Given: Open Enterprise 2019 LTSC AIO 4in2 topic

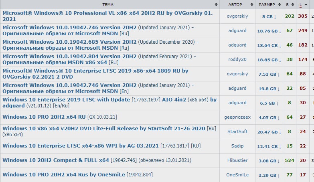Looking at the screenshot, I should click(109, 103).
